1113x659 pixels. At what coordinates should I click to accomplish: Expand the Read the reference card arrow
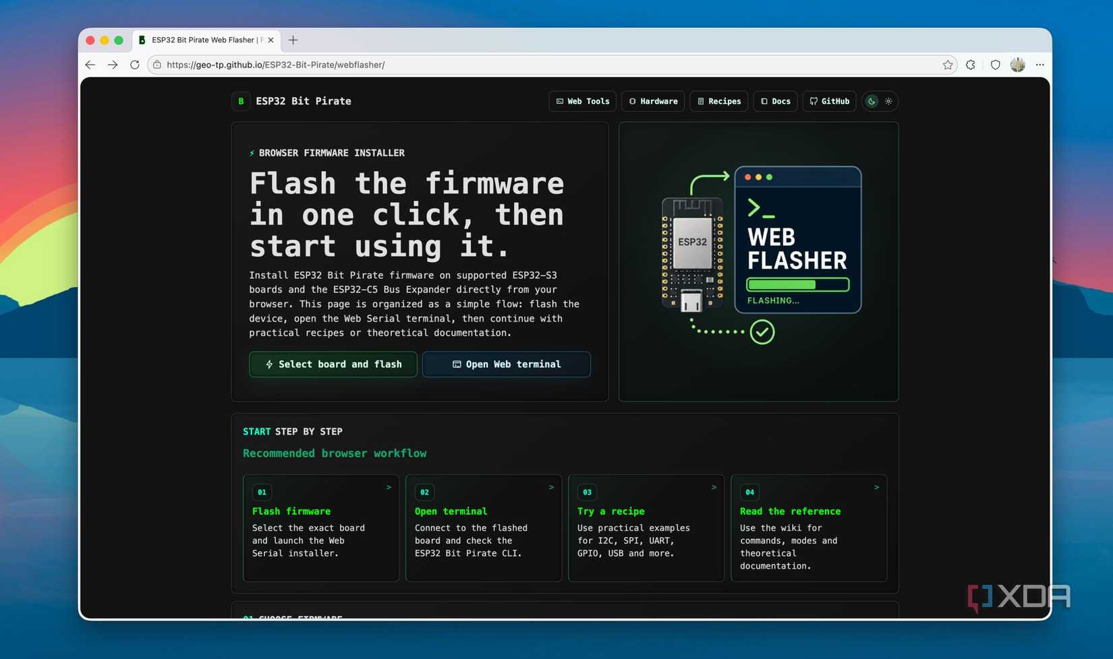pos(876,487)
